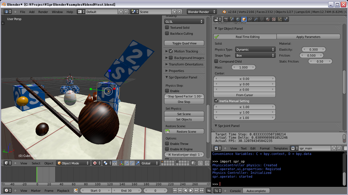Click the Set Scene button
The height and width of the screenshot is (195, 348).
click(x=184, y=114)
